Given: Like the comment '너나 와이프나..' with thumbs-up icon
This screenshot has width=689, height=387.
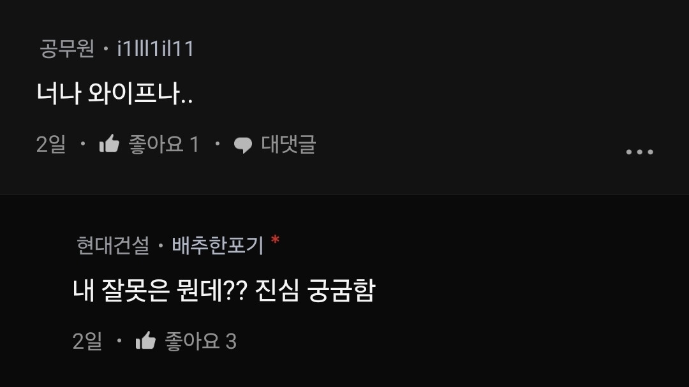Looking at the screenshot, I should 110,143.
